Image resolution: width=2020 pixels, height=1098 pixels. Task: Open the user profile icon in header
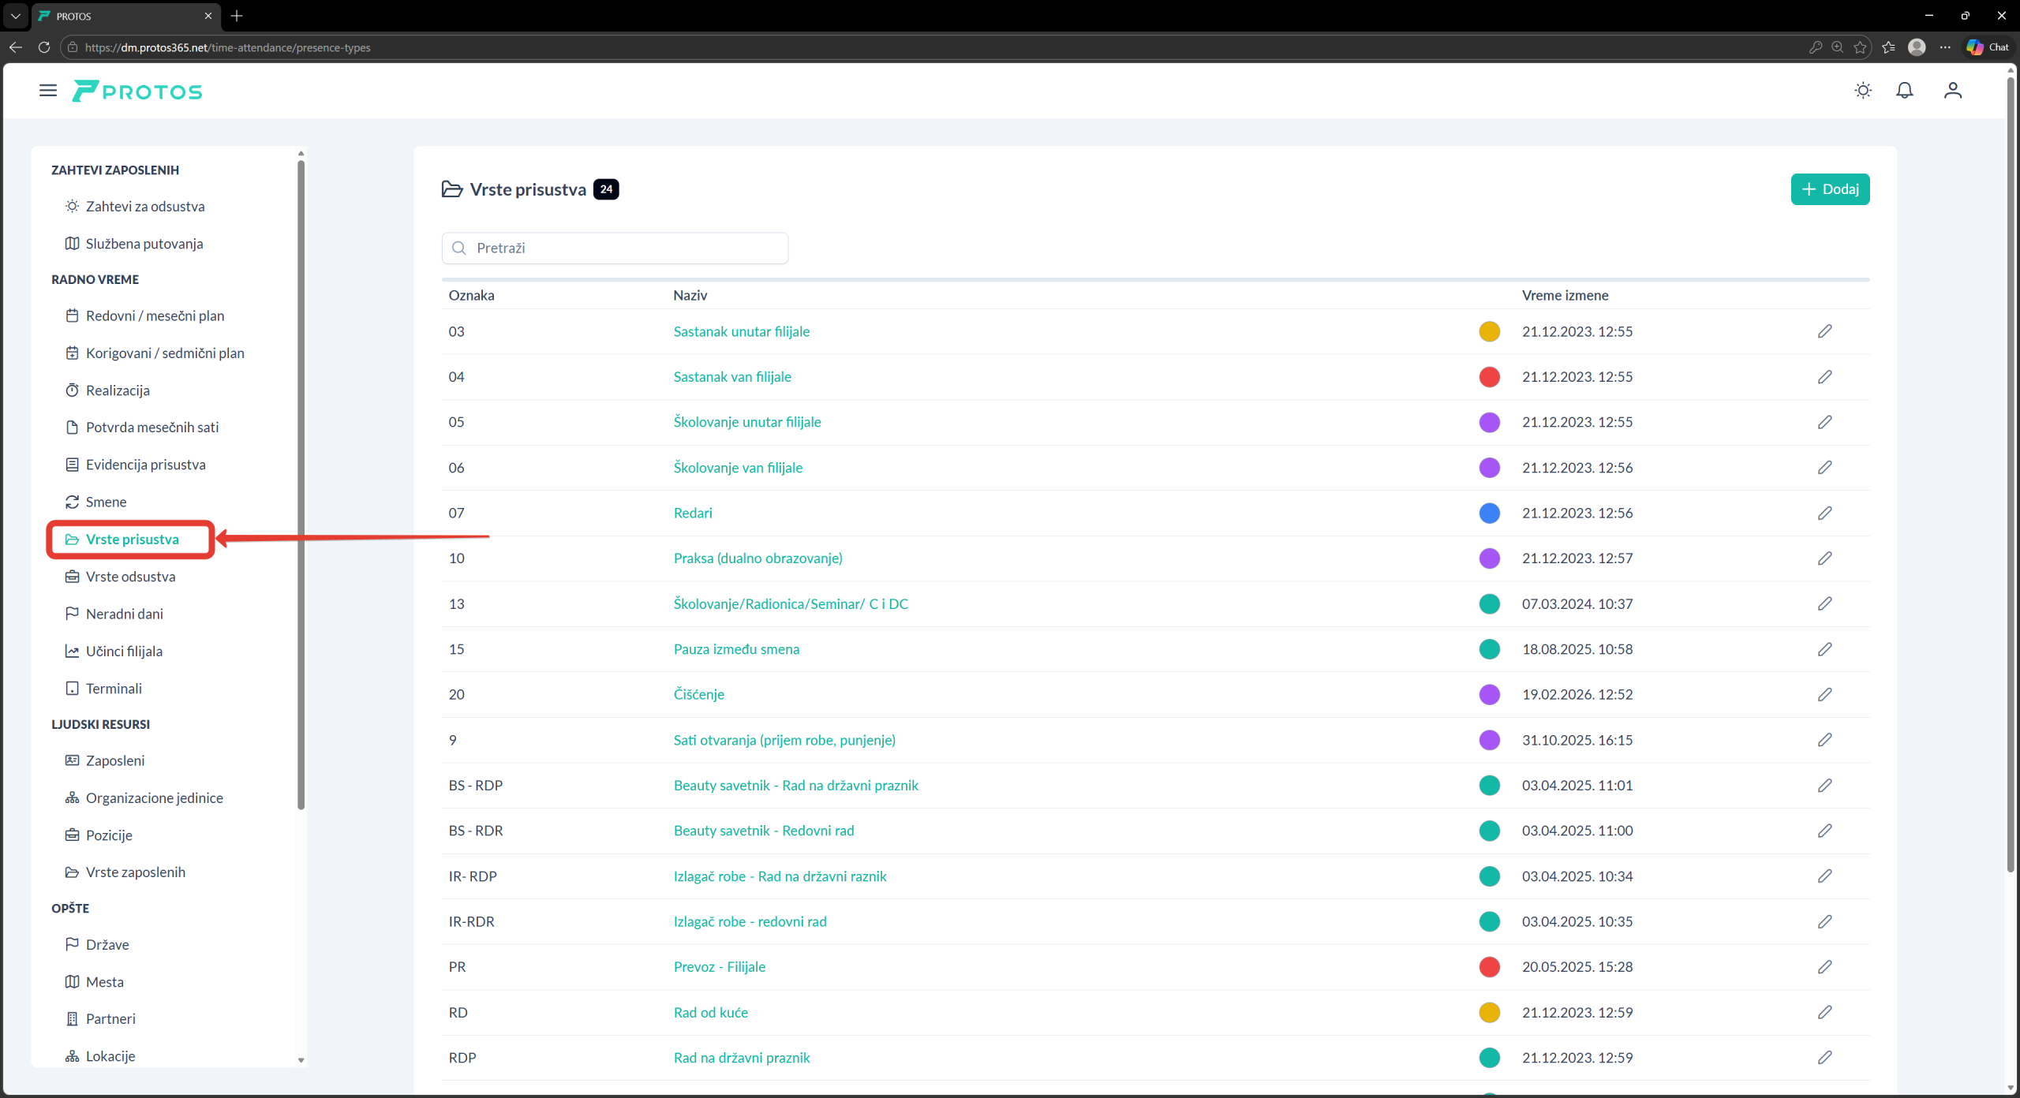coord(1953,91)
